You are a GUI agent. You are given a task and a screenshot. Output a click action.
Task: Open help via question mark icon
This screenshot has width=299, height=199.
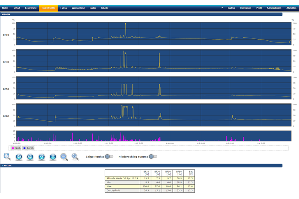pos(222,8)
